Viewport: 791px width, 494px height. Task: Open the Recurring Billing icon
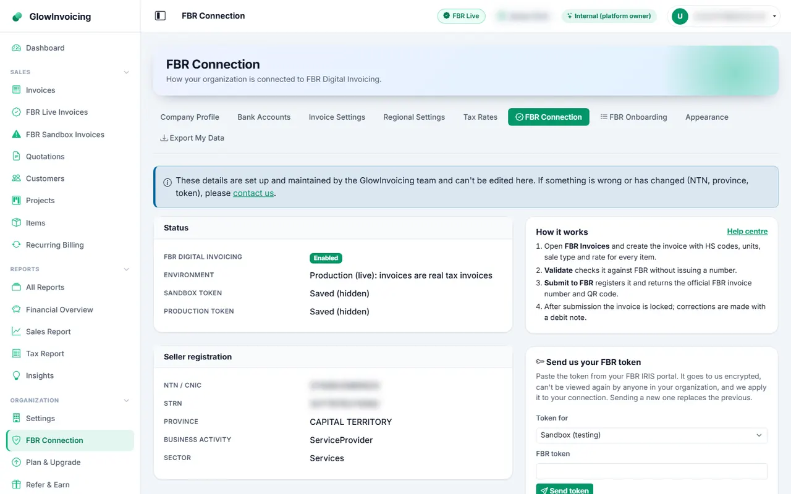click(17, 245)
